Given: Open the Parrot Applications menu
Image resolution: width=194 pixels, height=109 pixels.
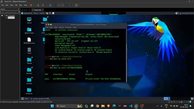Looking at the screenshot, I should tap(27, 13).
